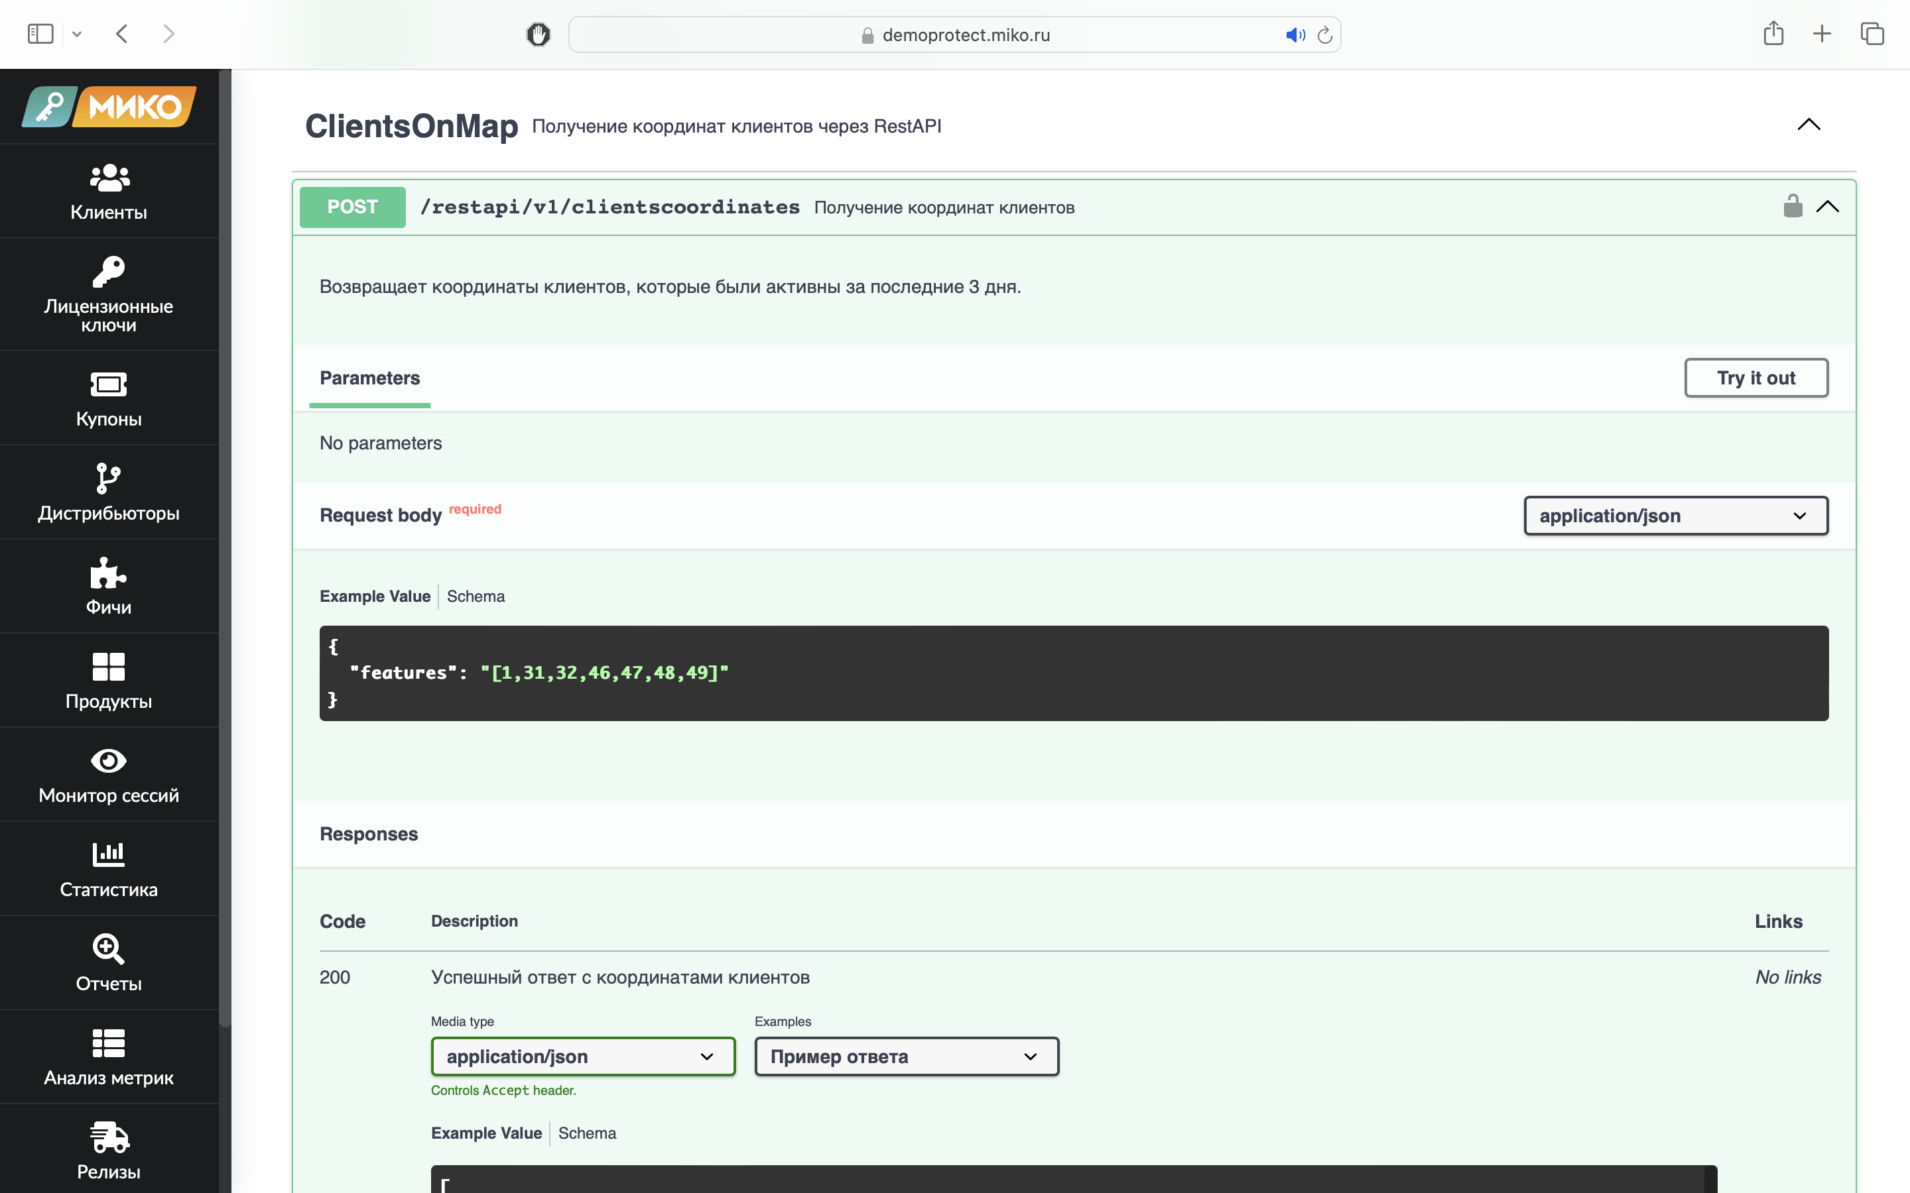Open the Отчеты magnifier icon
Image resolution: width=1910 pixels, height=1193 pixels.
(x=109, y=949)
